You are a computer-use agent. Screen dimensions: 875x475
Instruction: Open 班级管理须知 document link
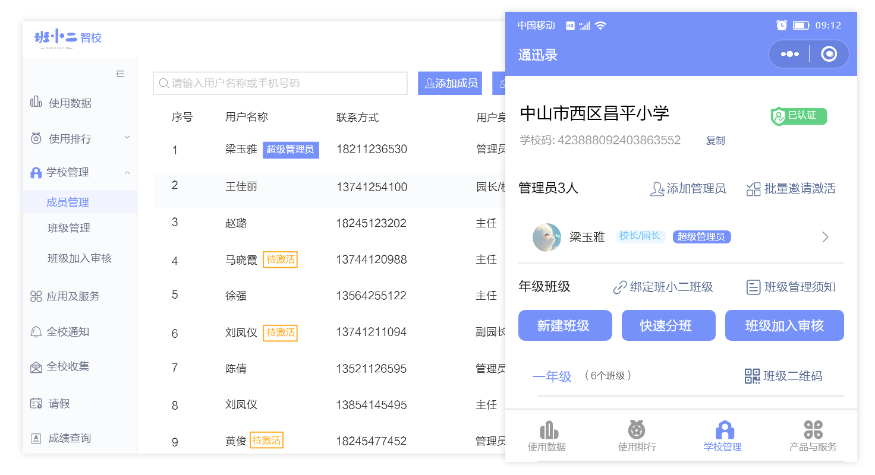pyautogui.click(x=791, y=287)
